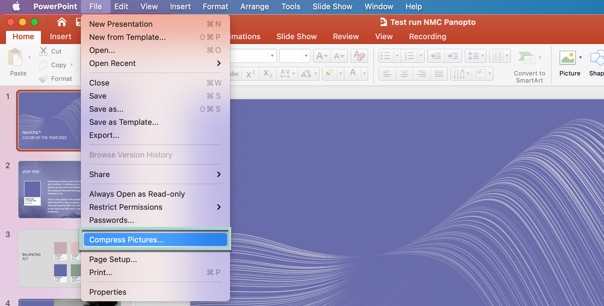The height and width of the screenshot is (306, 604).
Task: Click the Increase Font Size icon
Action: click(322, 56)
